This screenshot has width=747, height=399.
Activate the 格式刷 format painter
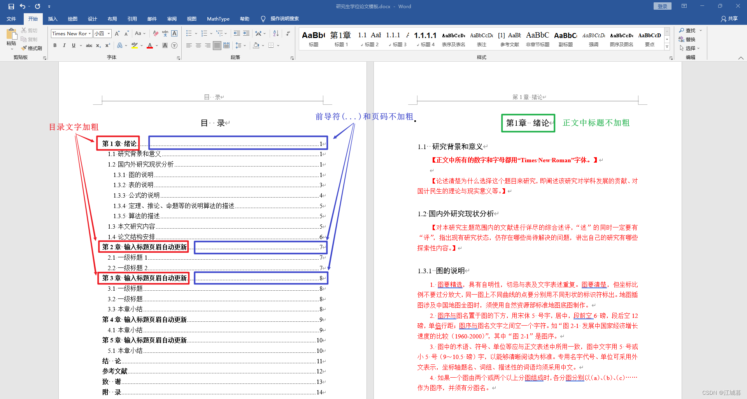point(32,48)
